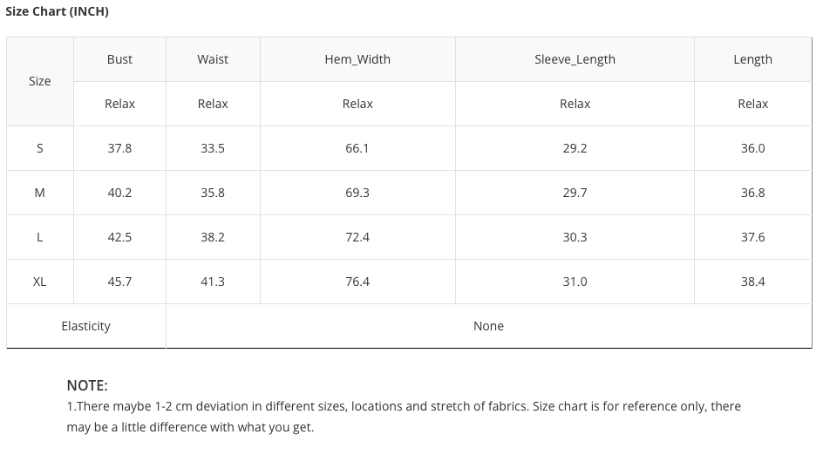Click the Hem_Width column header
823x455 pixels.
(357, 59)
